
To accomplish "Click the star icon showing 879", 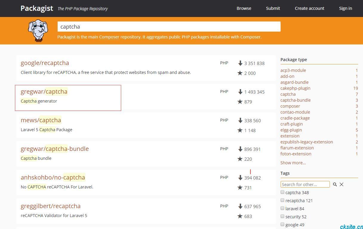I will tap(240, 102).
